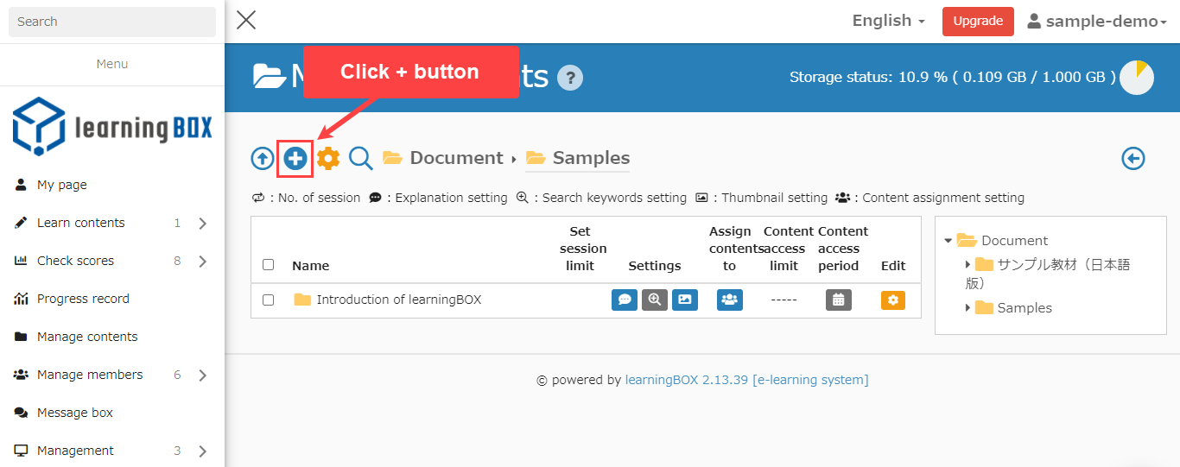The width and height of the screenshot is (1180, 467).
Task: Open Manage contents in sidebar menu
Action: click(x=87, y=337)
